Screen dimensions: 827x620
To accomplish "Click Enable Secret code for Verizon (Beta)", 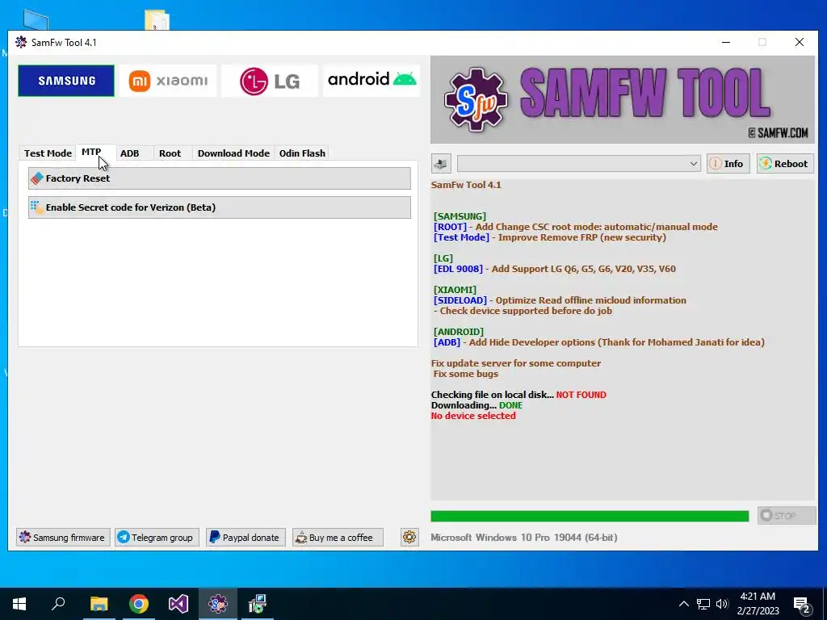I will (x=220, y=207).
